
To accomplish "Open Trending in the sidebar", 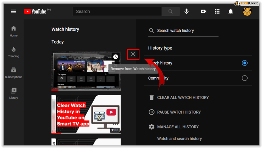I will (x=13, y=52).
